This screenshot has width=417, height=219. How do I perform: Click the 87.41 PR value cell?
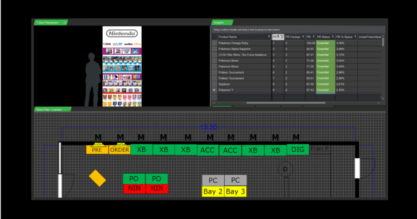point(311,55)
